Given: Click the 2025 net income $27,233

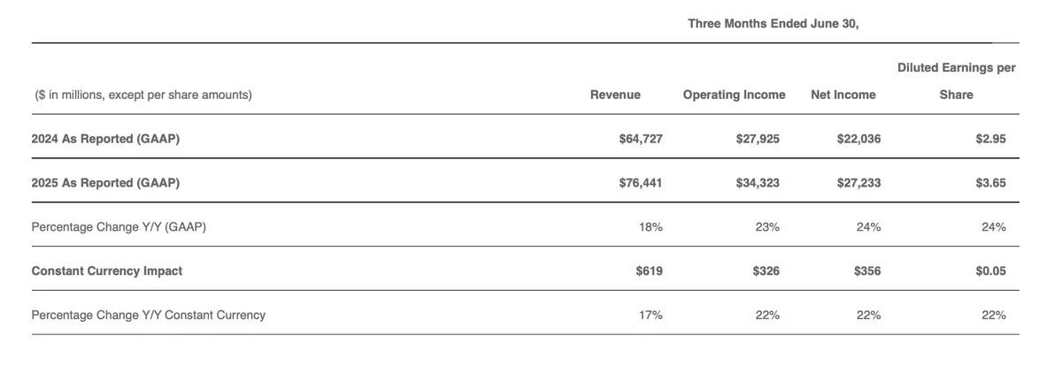Looking at the screenshot, I should 858,183.
